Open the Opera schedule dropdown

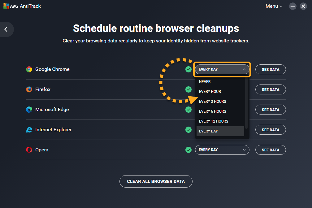222,150
